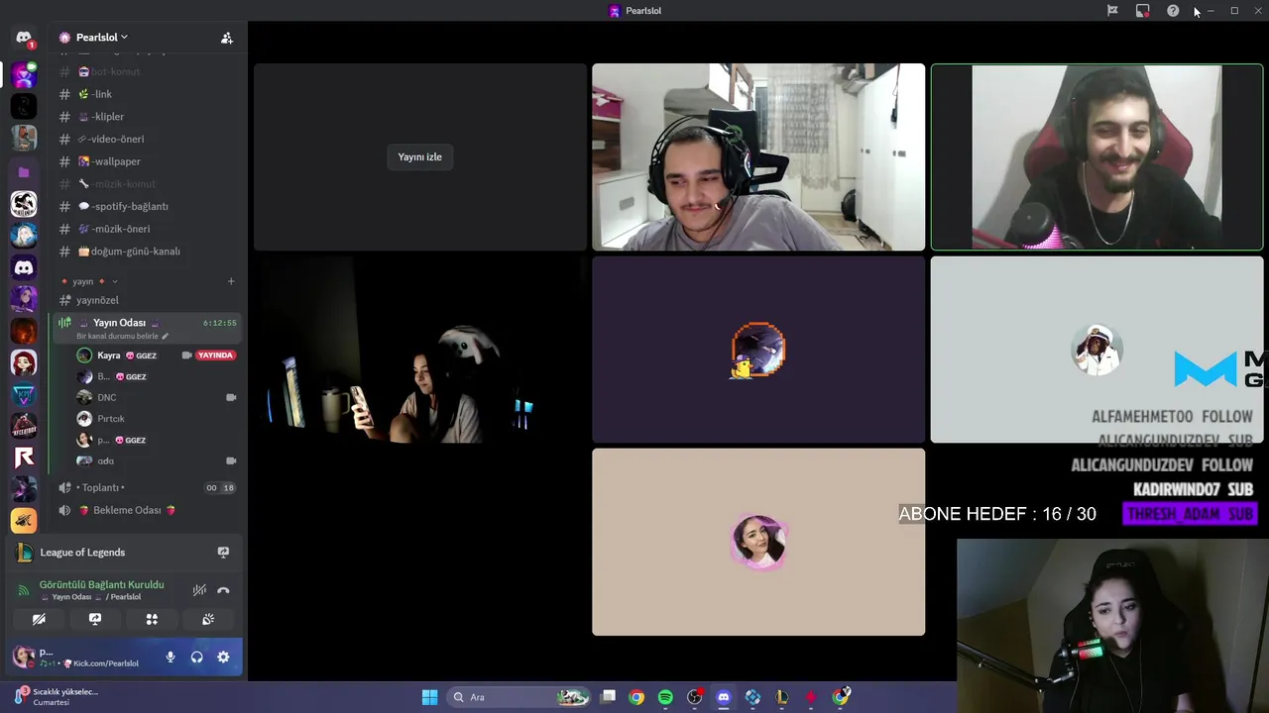
Task: Join the Bekleme Odası voice channel
Action: [146, 510]
